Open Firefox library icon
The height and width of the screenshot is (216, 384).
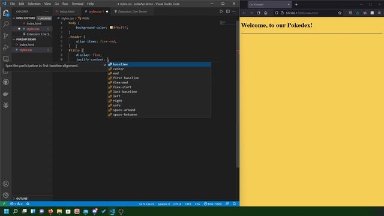point(365,13)
